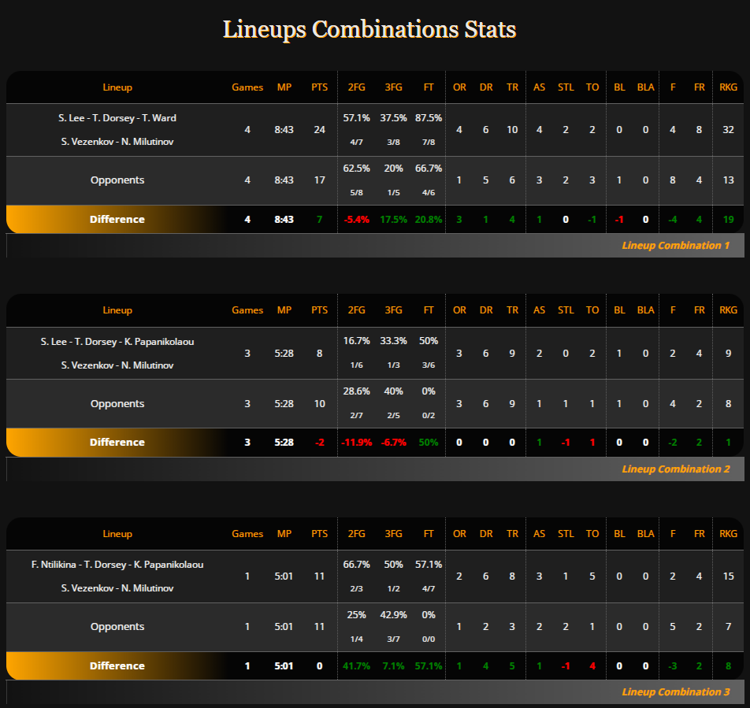Click the 'Lineups Combinations Stats' page title

pyautogui.click(x=369, y=30)
